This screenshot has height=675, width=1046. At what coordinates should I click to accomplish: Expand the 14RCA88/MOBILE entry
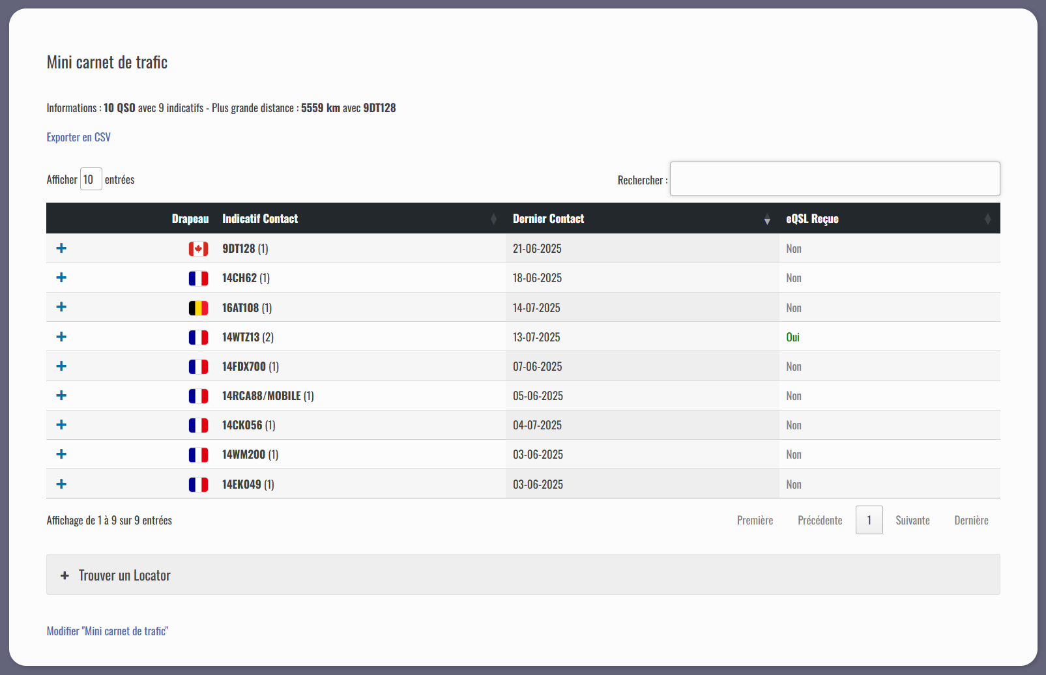[61, 395]
